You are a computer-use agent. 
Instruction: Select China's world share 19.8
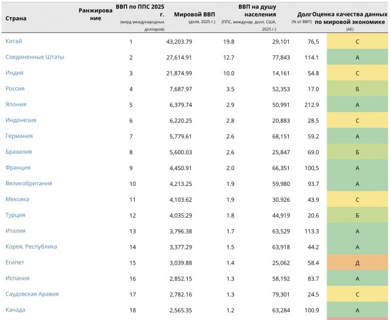click(x=229, y=41)
